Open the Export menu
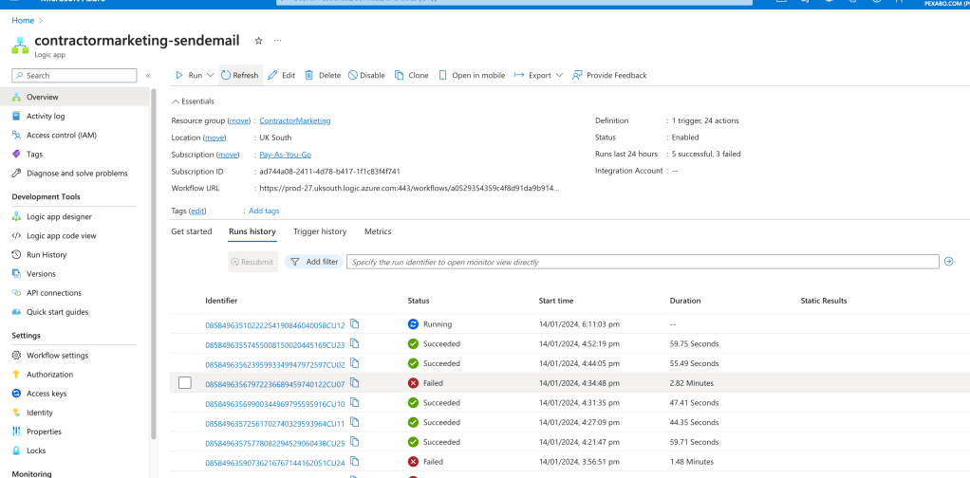 coord(538,76)
